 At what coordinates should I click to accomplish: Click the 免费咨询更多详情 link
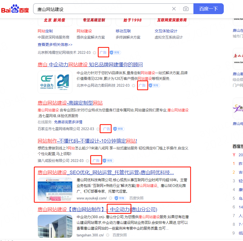(x=68, y=122)
